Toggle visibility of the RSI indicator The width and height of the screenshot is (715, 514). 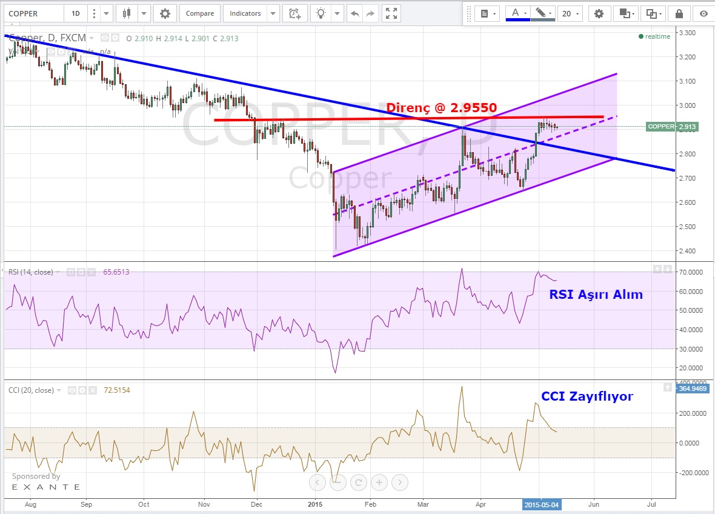click(71, 272)
